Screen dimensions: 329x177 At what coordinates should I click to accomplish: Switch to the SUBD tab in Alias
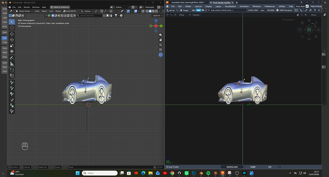coord(253,167)
